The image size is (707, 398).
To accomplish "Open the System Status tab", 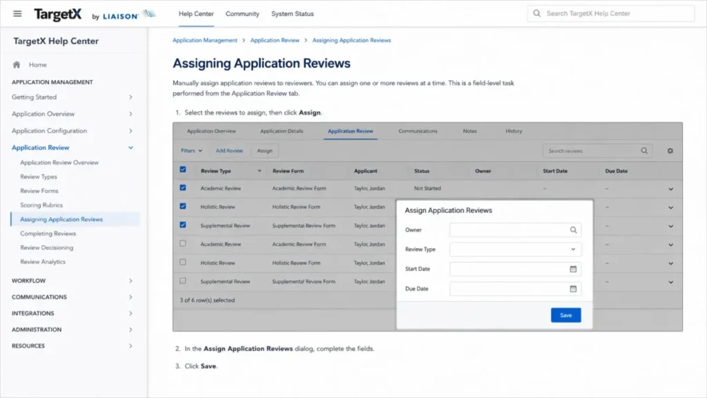I will coord(292,14).
